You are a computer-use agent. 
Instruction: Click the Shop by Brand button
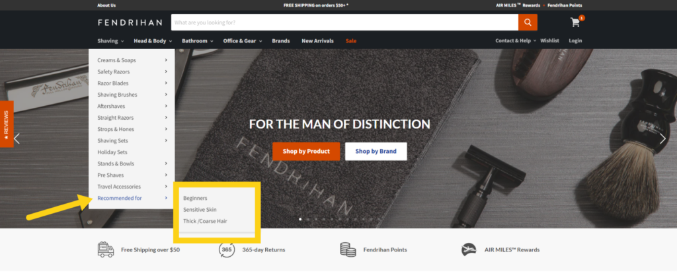coord(376,151)
